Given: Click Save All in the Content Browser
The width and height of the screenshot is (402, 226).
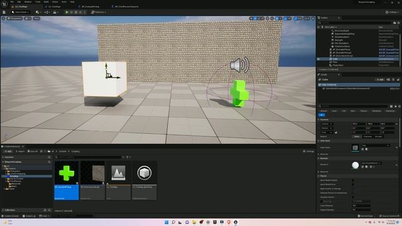Looking at the screenshot, I should coord(33,151).
